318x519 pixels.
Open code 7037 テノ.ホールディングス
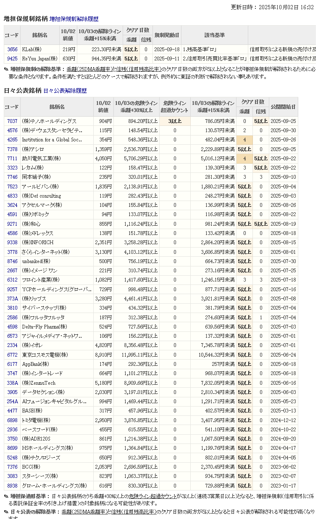pos(12,121)
